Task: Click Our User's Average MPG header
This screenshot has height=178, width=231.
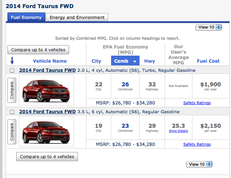Action: click(x=178, y=55)
